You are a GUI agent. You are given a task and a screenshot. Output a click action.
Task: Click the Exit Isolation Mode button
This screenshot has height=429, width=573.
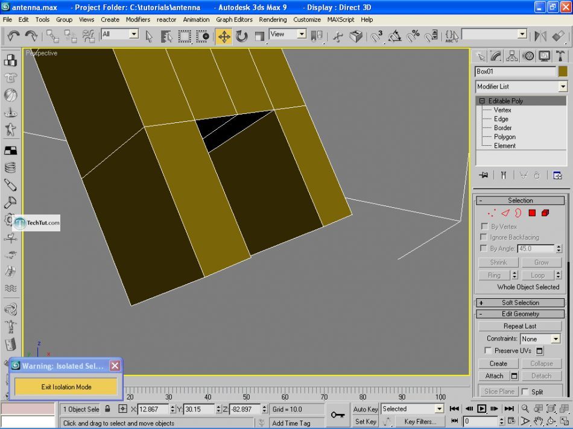66,387
